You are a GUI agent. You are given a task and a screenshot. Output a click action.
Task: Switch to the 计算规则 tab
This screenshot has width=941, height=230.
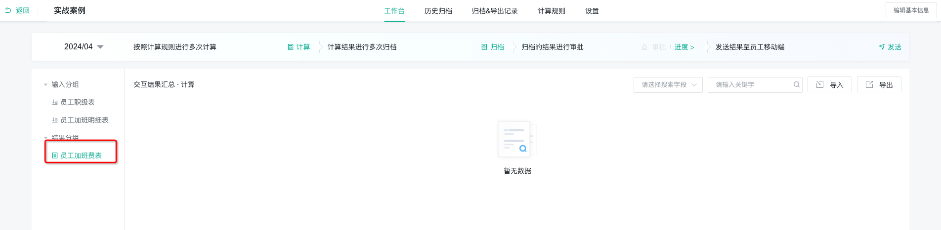552,11
